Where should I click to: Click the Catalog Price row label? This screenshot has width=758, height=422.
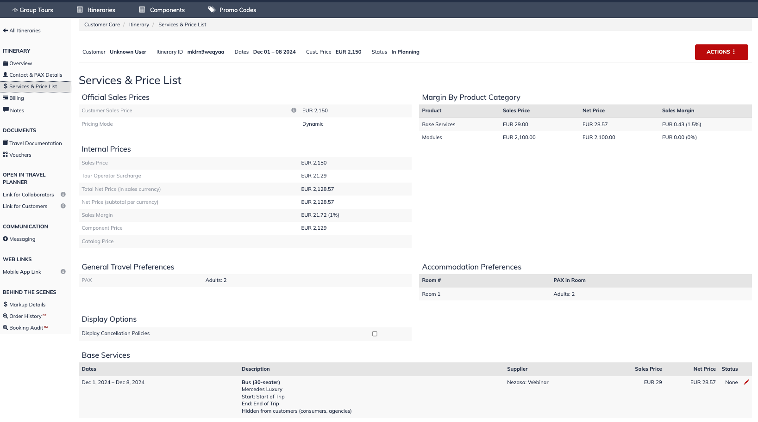(x=98, y=241)
